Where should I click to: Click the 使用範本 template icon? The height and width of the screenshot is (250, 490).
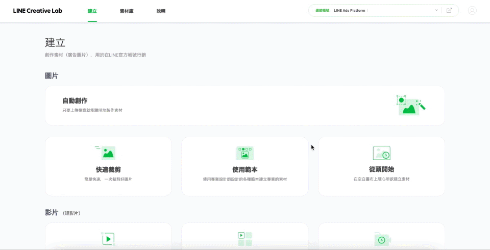point(245,153)
